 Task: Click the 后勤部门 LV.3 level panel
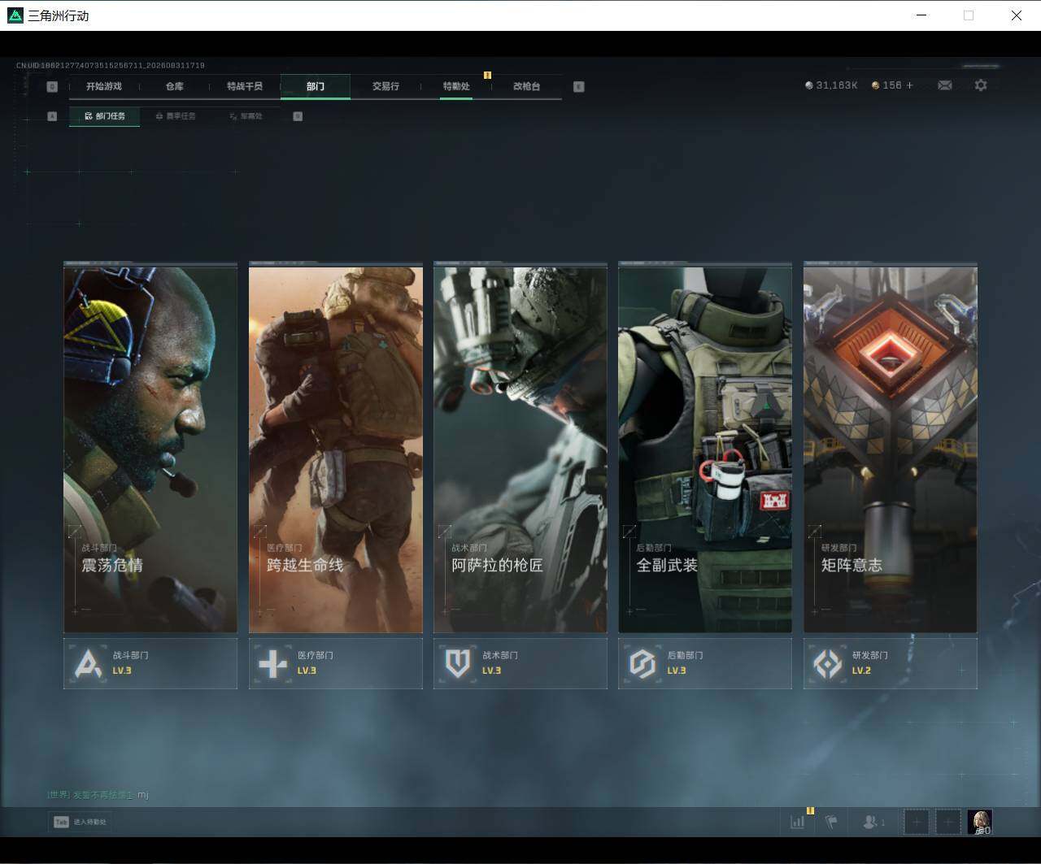point(705,663)
